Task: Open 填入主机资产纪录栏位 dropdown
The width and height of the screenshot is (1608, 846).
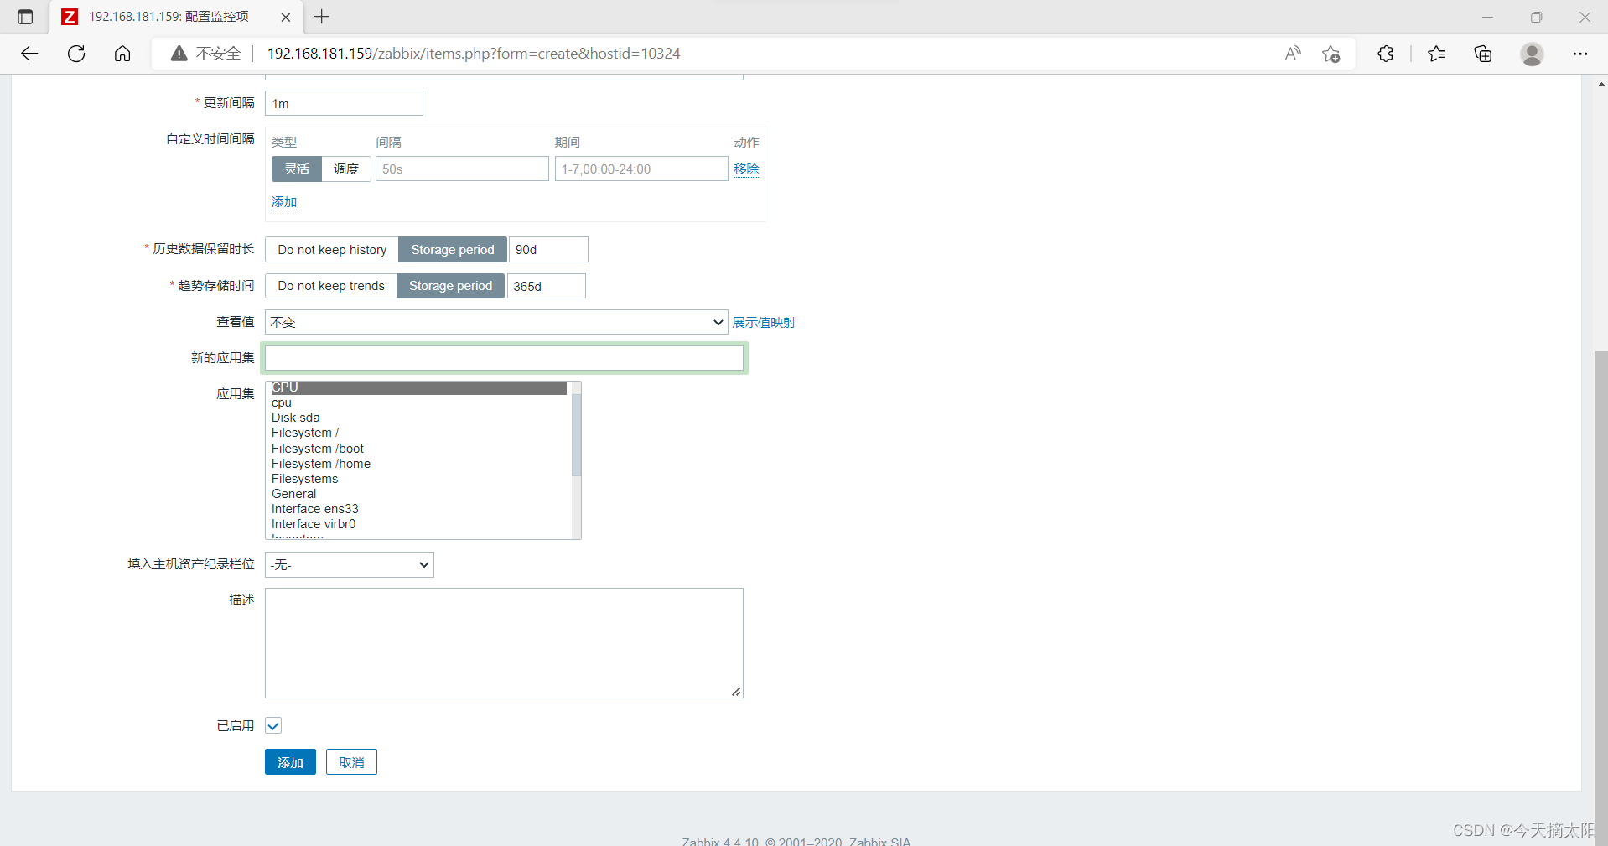Action: 350,564
